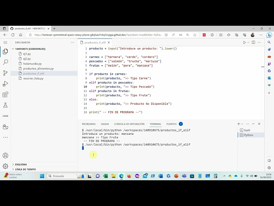
Task: Open the browser tab actions menu
Action: (4, 29)
